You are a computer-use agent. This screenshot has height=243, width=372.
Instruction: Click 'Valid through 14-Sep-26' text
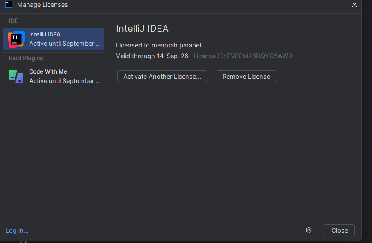(x=152, y=56)
